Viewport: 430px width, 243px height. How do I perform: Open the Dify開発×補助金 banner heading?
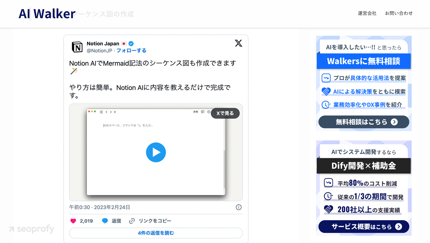pyautogui.click(x=364, y=166)
